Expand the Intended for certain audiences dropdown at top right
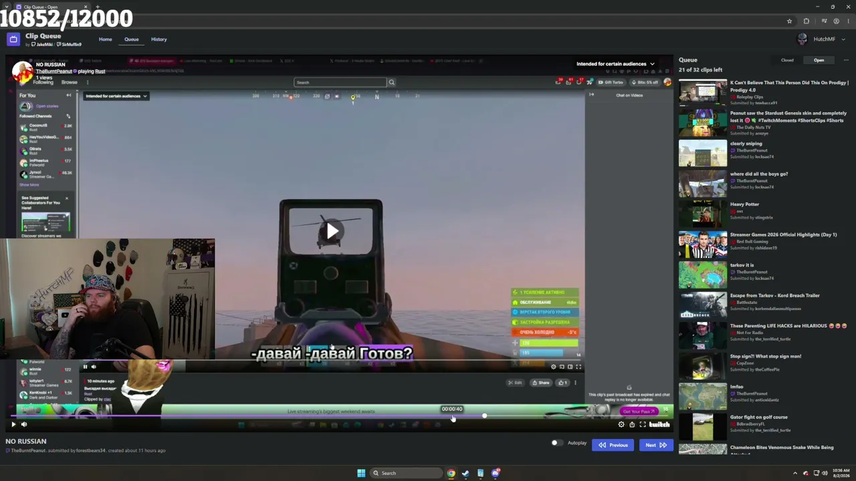The height and width of the screenshot is (481, 856). coord(615,64)
